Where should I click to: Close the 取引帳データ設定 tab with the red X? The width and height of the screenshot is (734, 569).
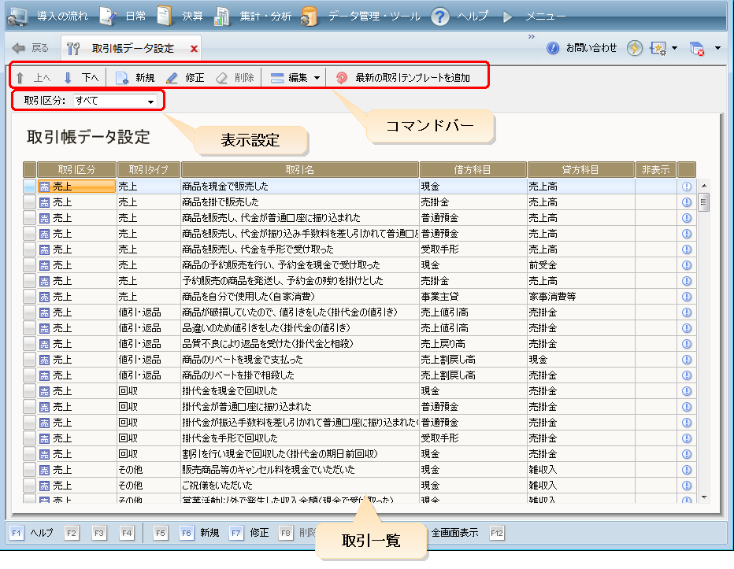point(194,48)
